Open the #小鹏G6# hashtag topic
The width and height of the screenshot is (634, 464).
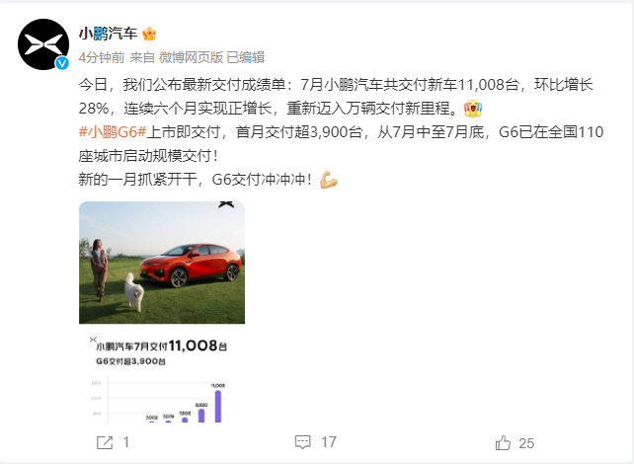(113, 132)
